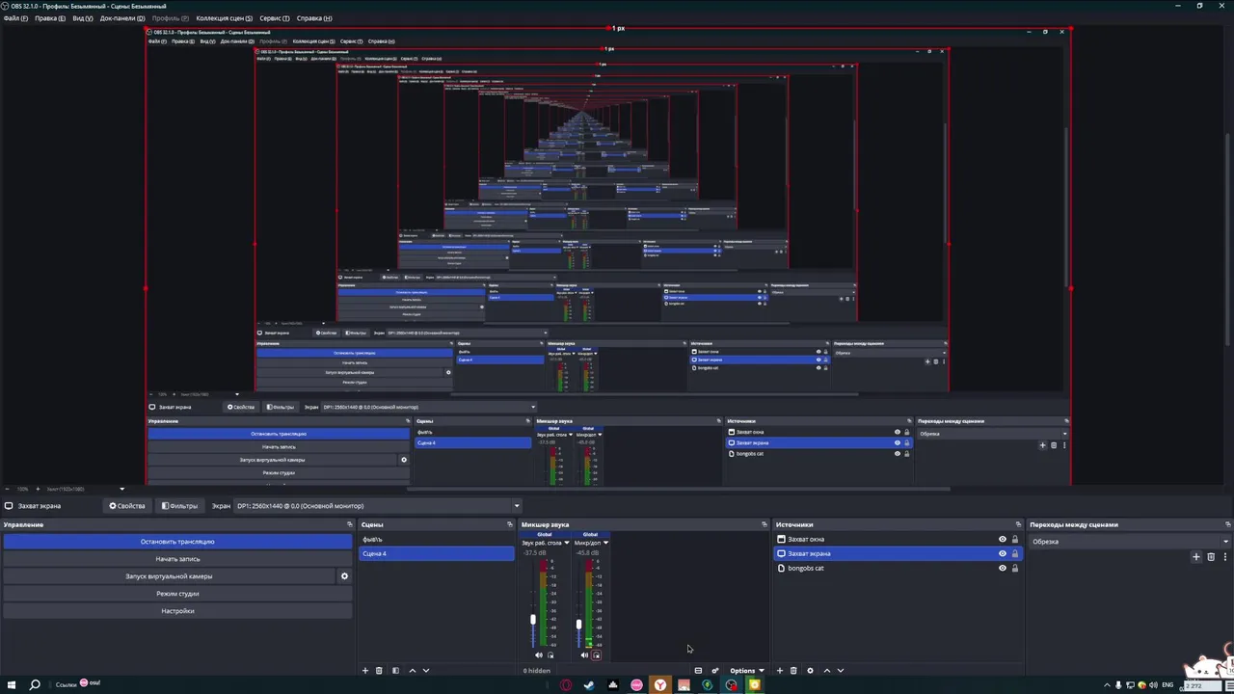Open the Сервис menu
Viewport: 1234px width, 694px height.
tap(274, 18)
